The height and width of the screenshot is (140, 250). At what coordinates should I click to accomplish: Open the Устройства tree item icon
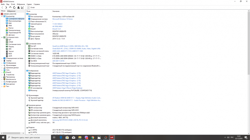[x=5, y=75]
